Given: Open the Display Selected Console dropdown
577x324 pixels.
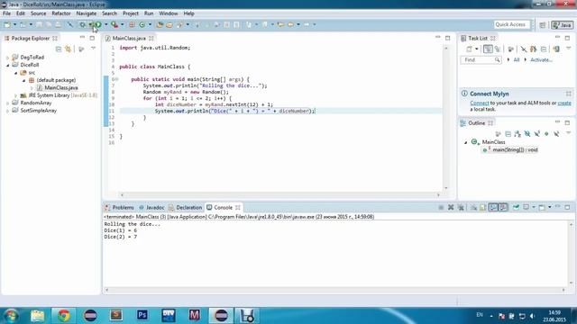Looking at the screenshot, I should pos(534,208).
